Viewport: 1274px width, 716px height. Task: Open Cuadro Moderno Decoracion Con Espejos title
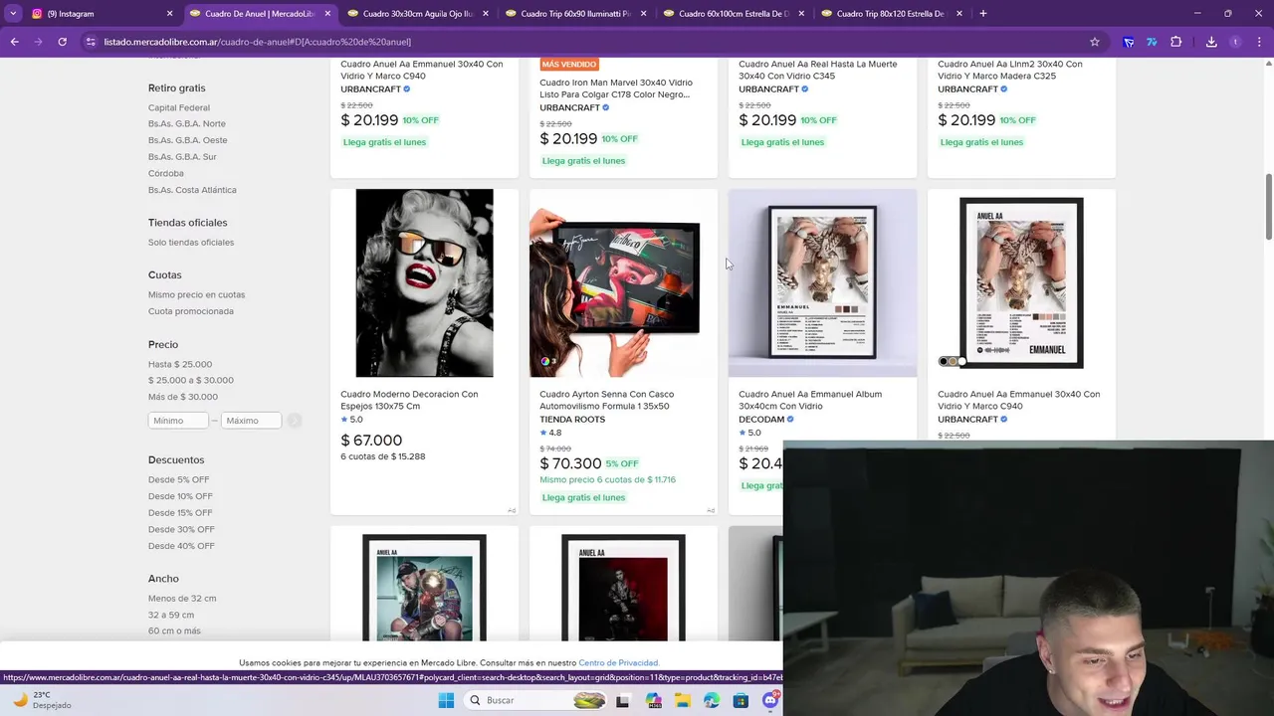(x=409, y=400)
